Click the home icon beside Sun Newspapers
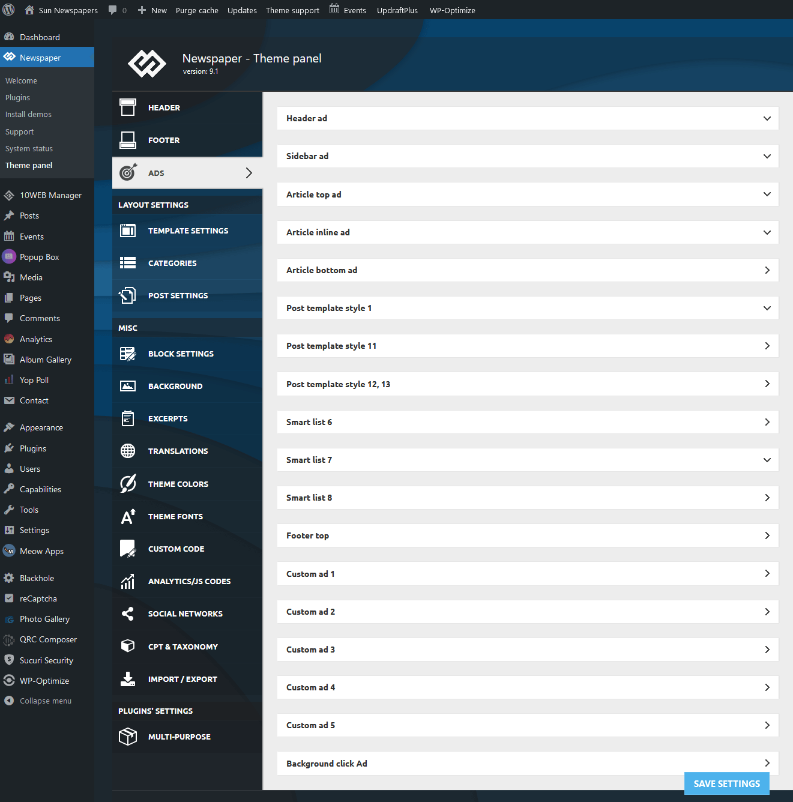 pyautogui.click(x=29, y=10)
